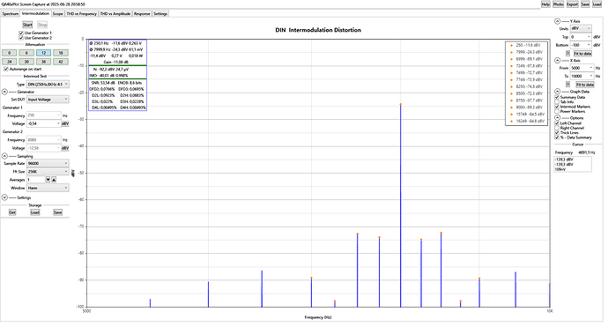
Task: Open the Intermod Test Type dropdown
Action: pos(48,85)
